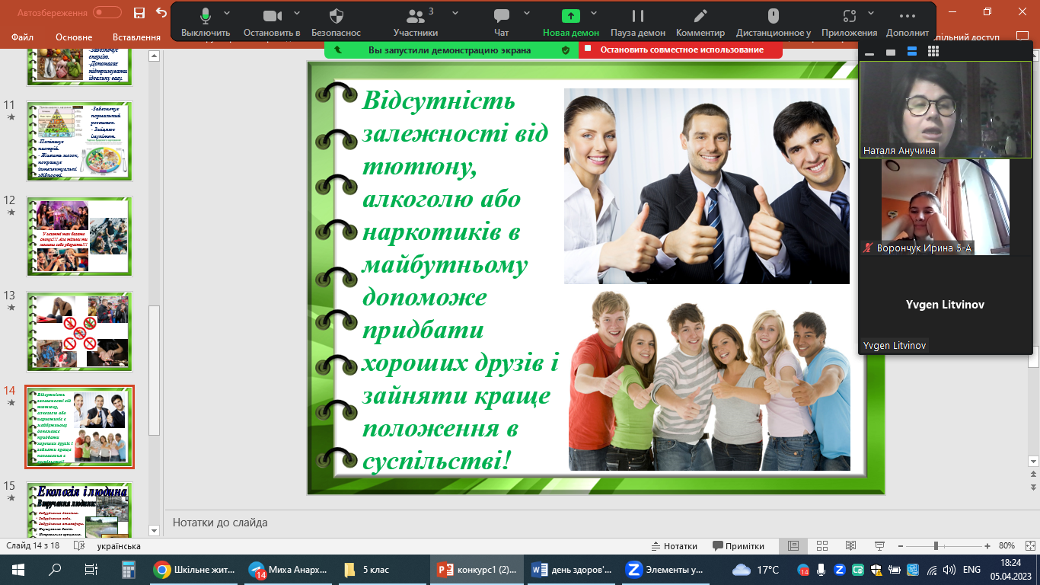This screenshot has height=585, width=1040.
Task: Open Основне ribbon tab
Action: point(74,37)
